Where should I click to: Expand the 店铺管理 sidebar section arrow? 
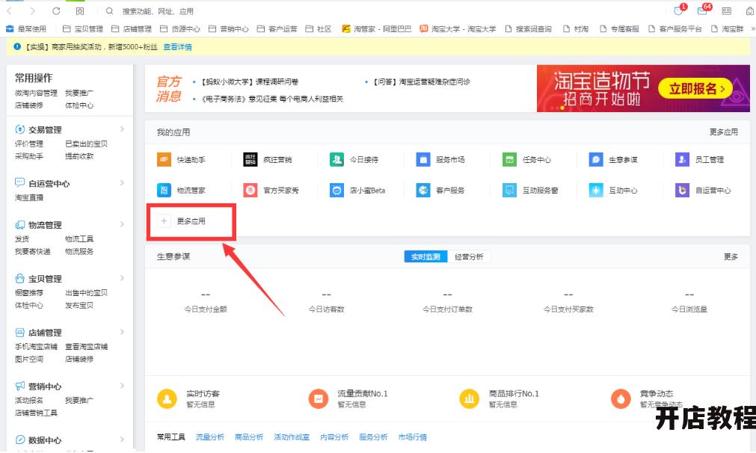coord(122,332)
